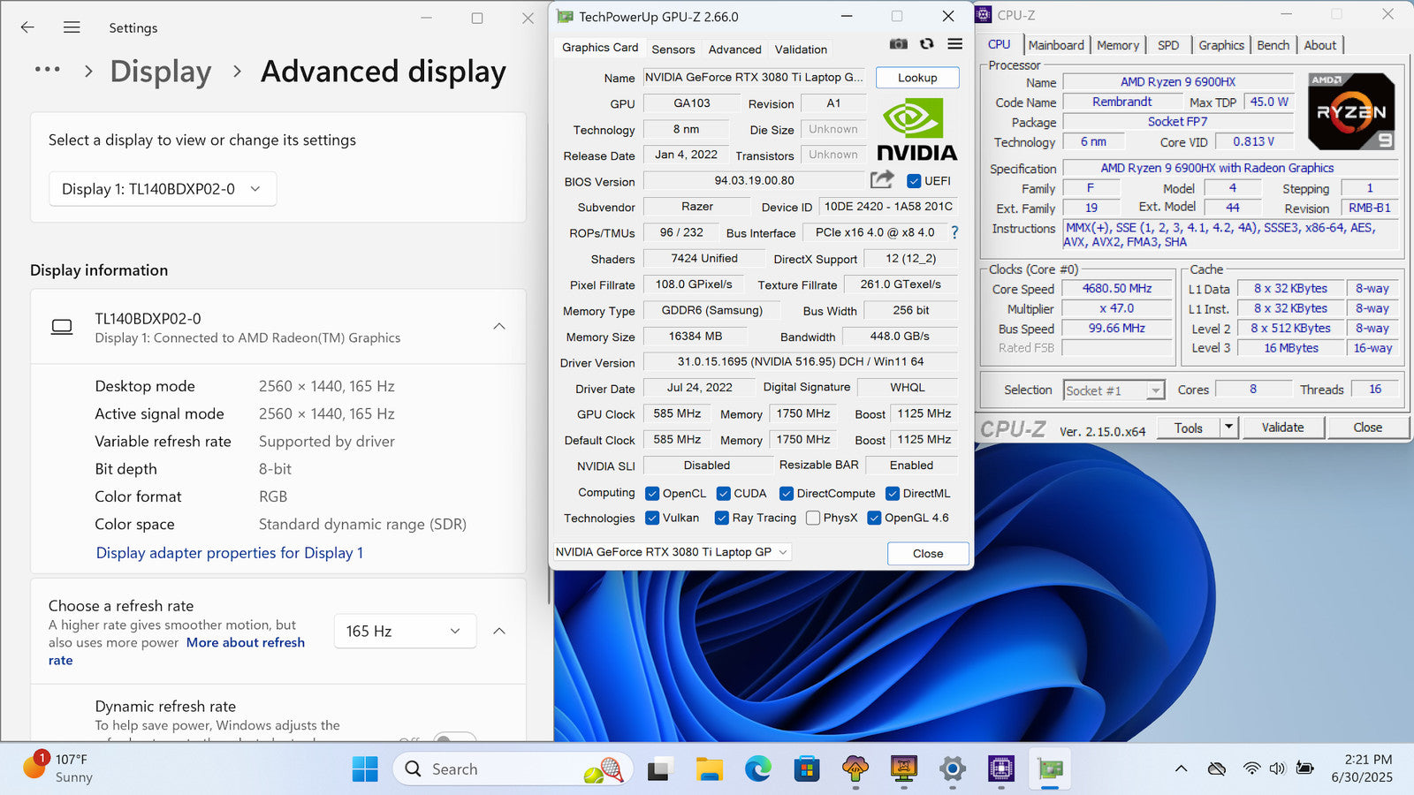Screen dimensions: 1414x795
Task: Click the BIOS export share icon
Action: click(x=881, y=180)
